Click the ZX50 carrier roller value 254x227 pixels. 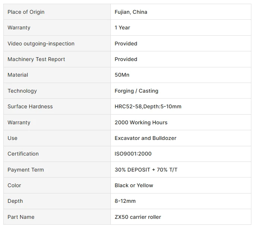[x=138, y=217]
